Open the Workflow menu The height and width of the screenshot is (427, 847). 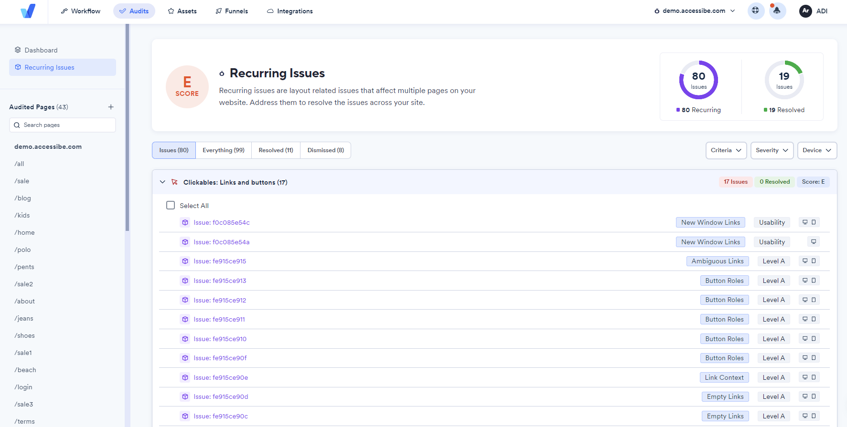81,11
